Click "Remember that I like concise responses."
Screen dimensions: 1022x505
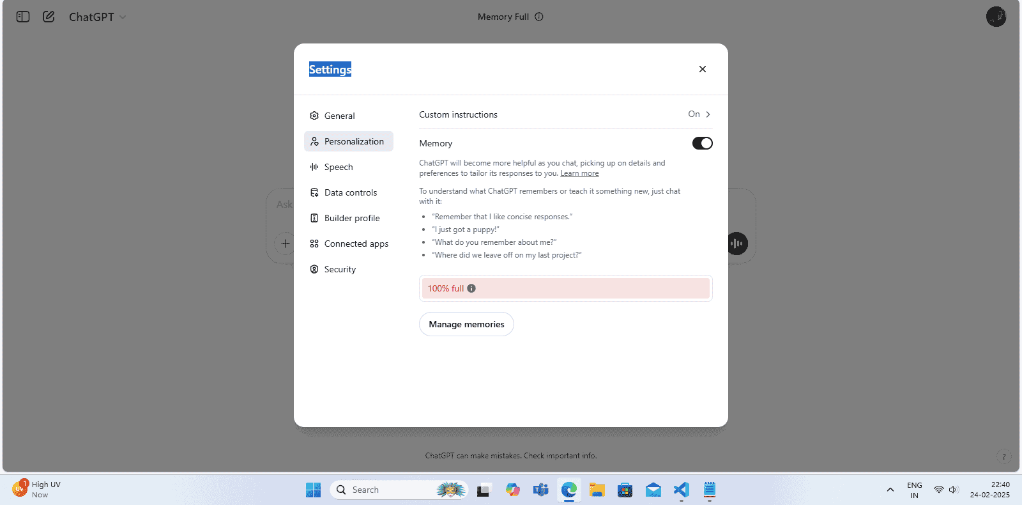click(502, 217)
